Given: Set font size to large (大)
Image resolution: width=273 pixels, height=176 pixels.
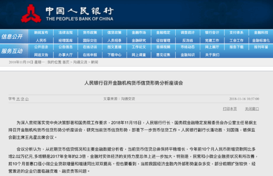Looking at the screenshot, I should click(x=18, y=98).
